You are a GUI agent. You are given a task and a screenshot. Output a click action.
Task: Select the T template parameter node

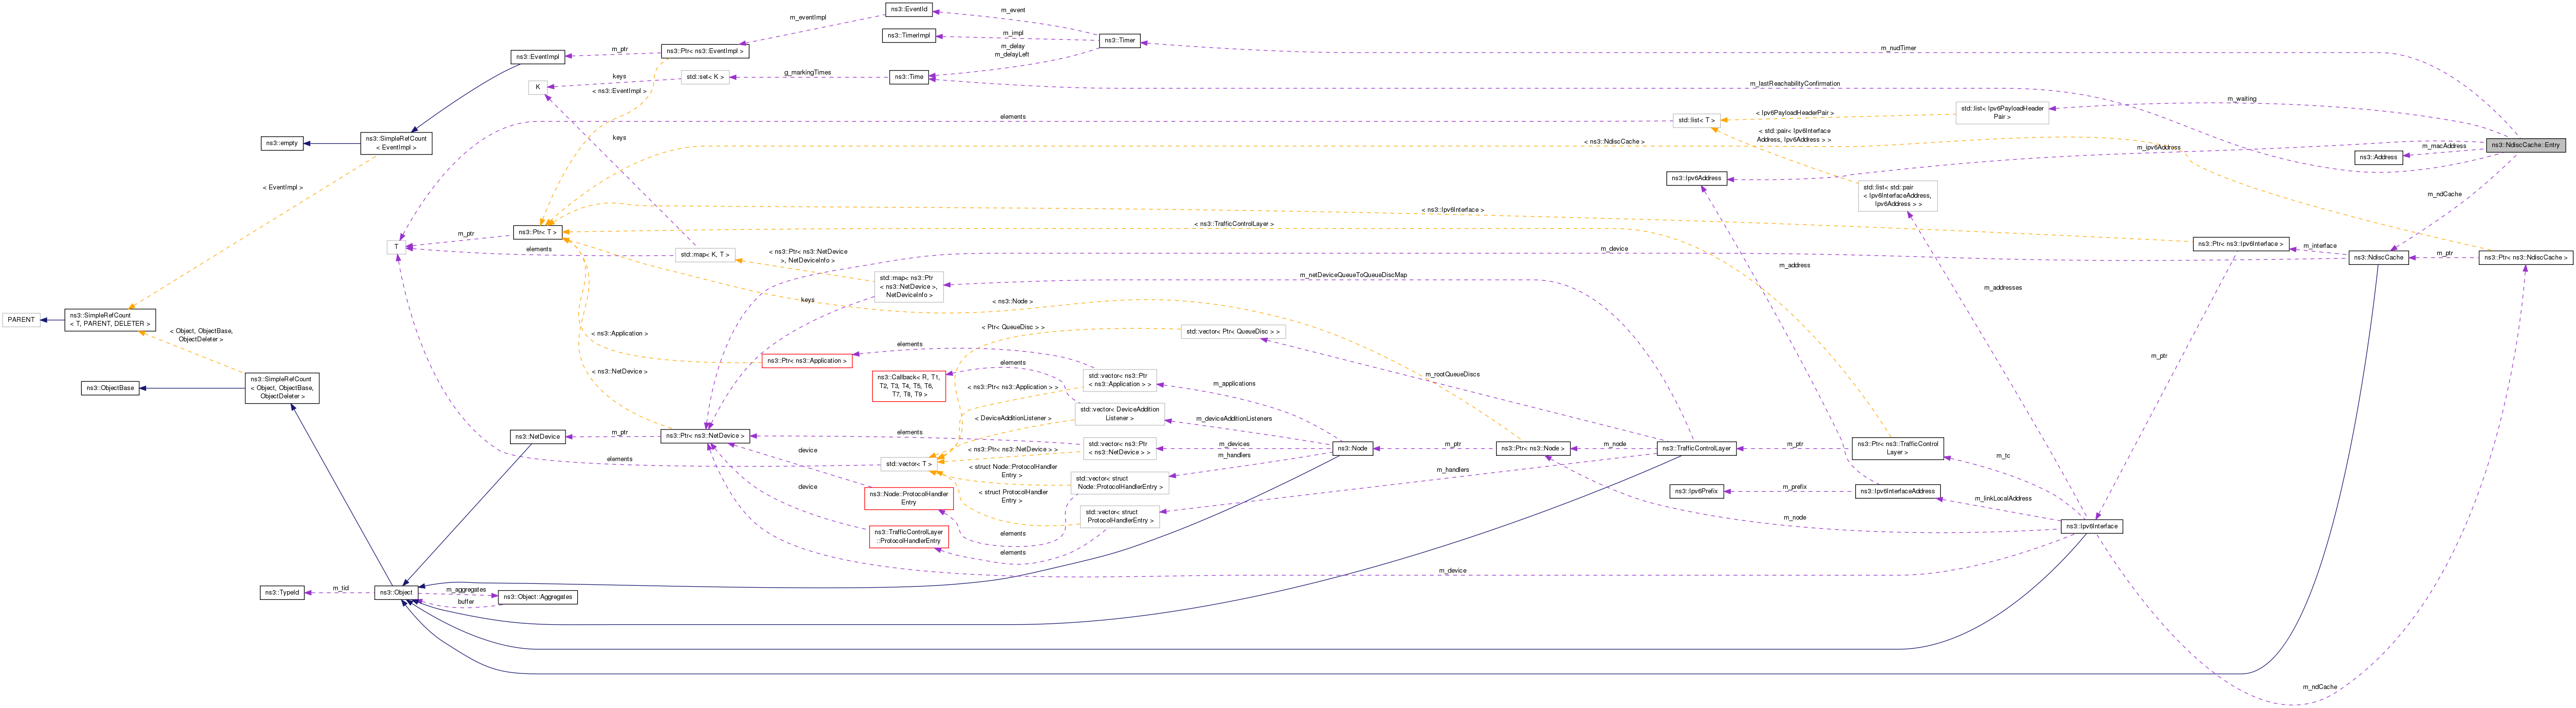coord(397,246)
